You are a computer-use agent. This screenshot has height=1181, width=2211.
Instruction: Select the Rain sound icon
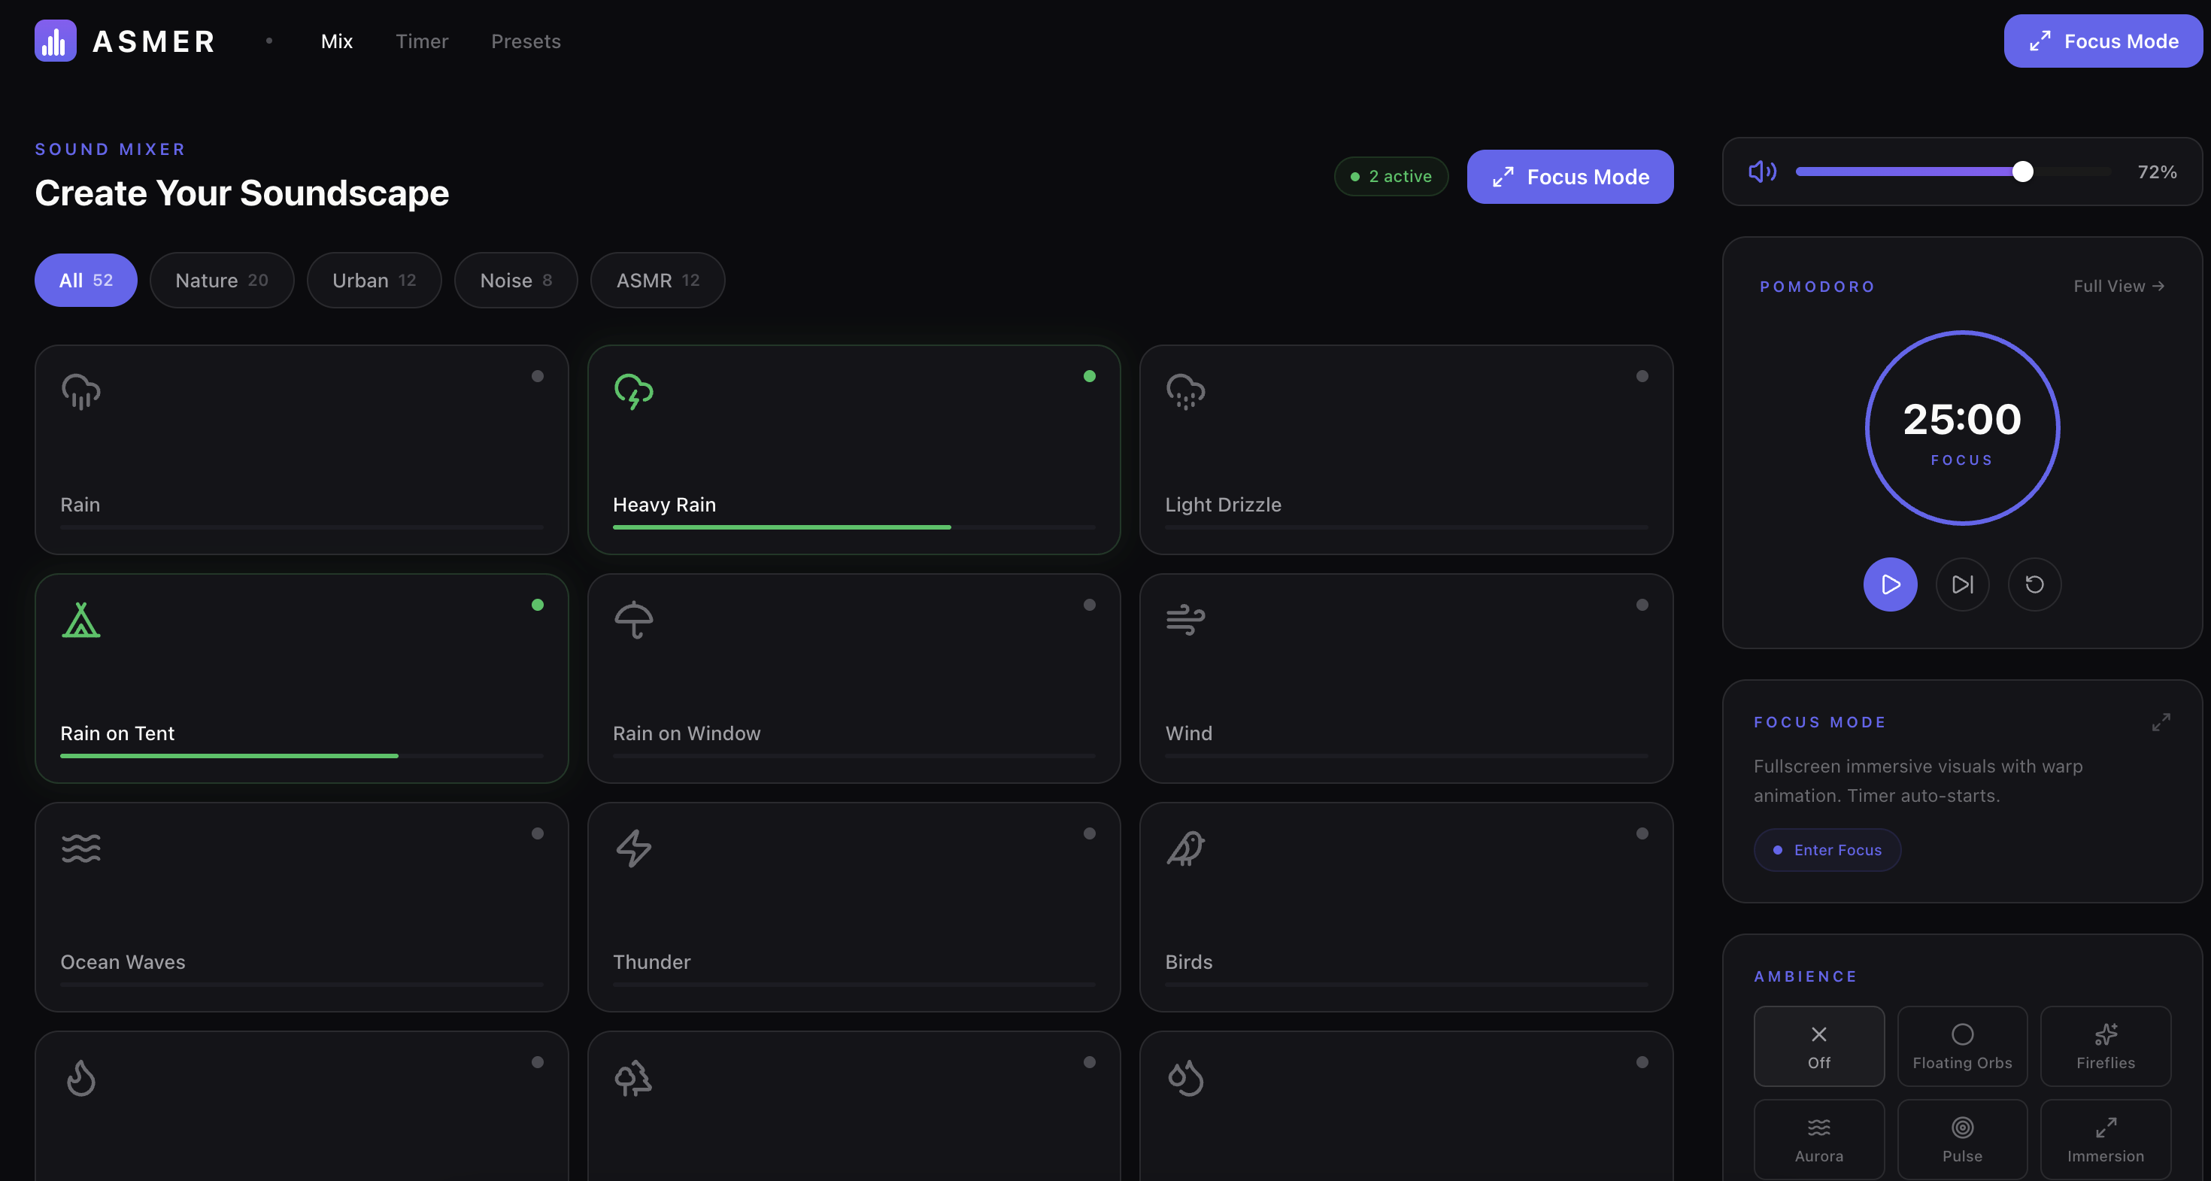[80, 391]
